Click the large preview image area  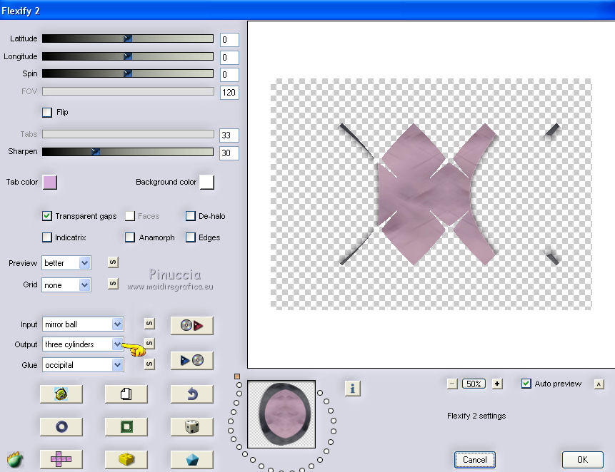(431, 194)
